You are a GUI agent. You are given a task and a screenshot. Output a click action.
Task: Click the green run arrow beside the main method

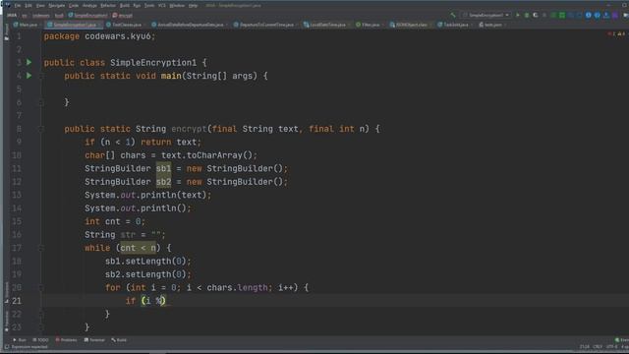coord(29,76)
